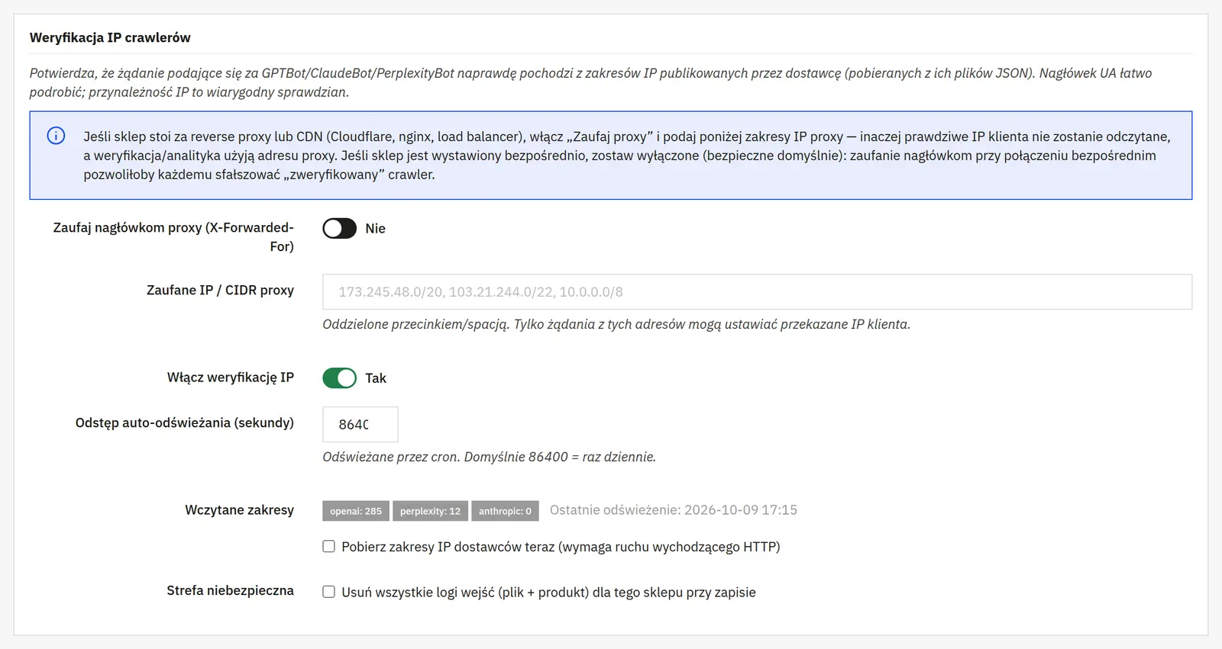Disable the "Włącz weryfikację IP" switch

pyautogui.click(x=339, y=378)
